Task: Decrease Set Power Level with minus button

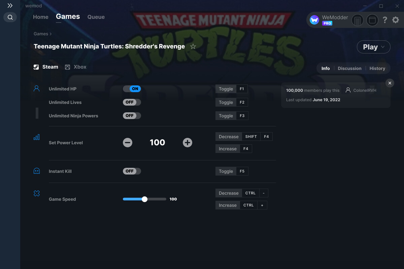Action: 128,143
